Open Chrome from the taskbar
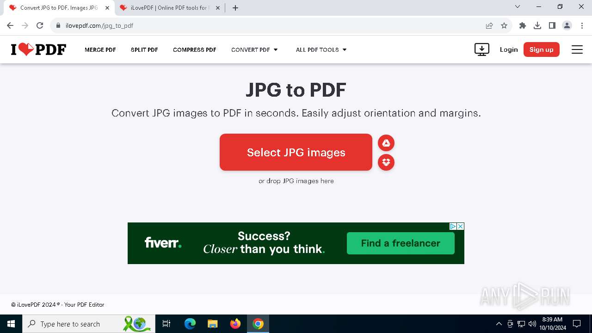The image size is (592, 333). point(258,324)
